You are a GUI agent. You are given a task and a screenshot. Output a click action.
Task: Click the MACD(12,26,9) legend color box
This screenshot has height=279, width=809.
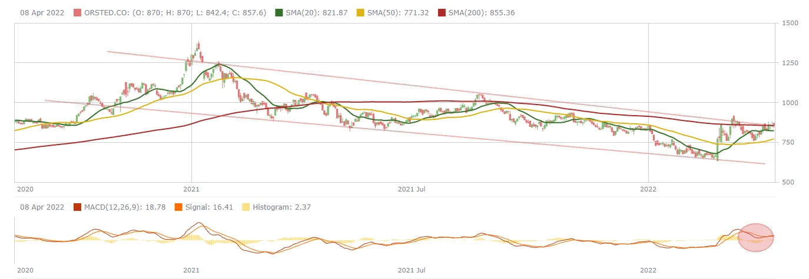click(x=78, y=207)
